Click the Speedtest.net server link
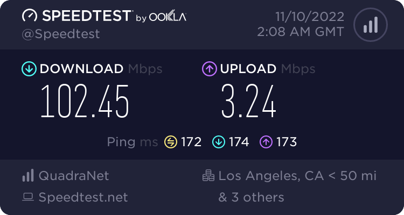This screenshot has height=215, width=404. [83, 197]
